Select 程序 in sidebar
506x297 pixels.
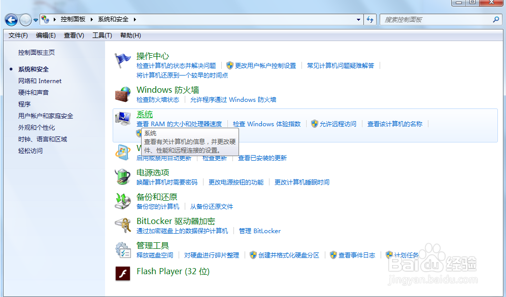[24, 104]
